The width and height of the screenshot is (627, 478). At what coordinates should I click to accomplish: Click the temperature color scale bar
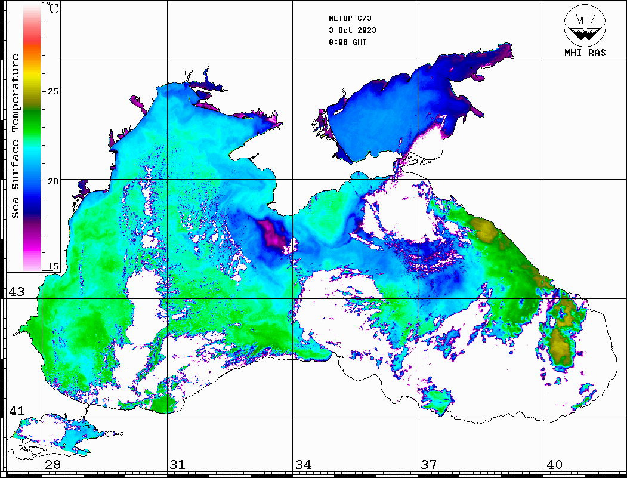pyautogui.click(x=32, y=137)
